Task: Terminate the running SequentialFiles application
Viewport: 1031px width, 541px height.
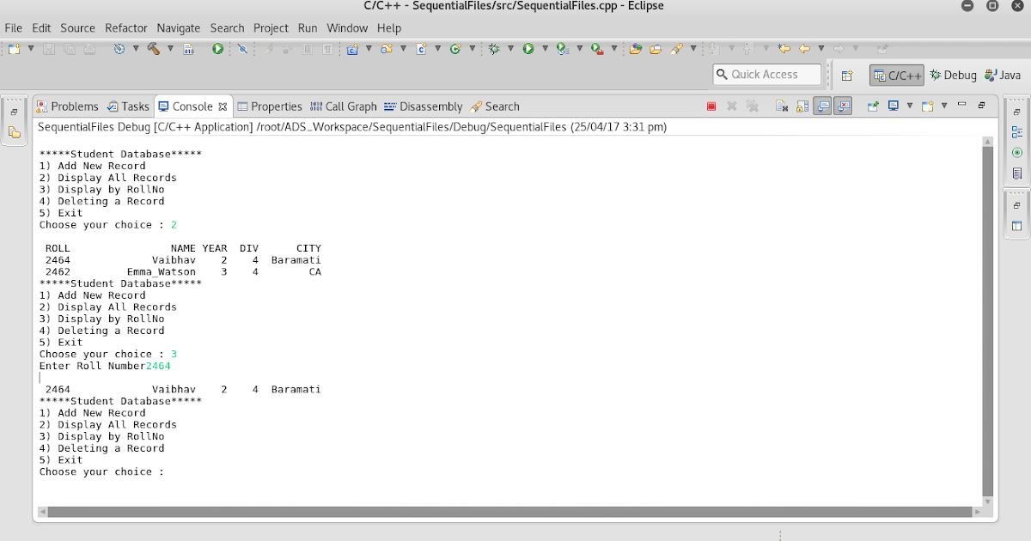Action: (x=711, y=106)
